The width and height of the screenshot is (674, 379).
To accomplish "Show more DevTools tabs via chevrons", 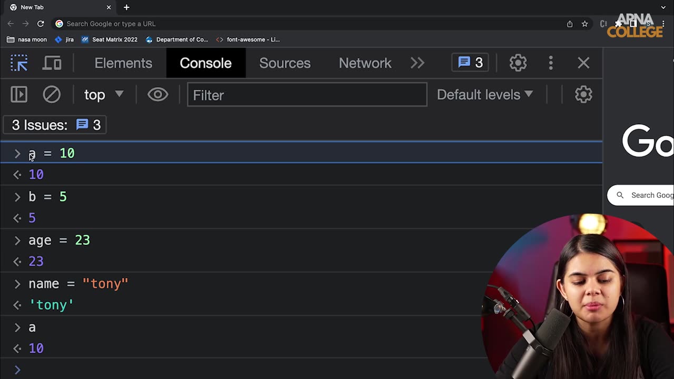I will [x=417, y=63].
